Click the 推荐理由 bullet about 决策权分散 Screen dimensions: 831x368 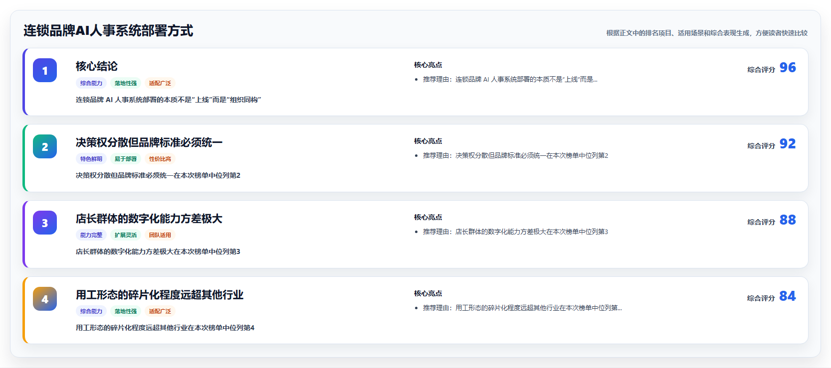(516, 155)
